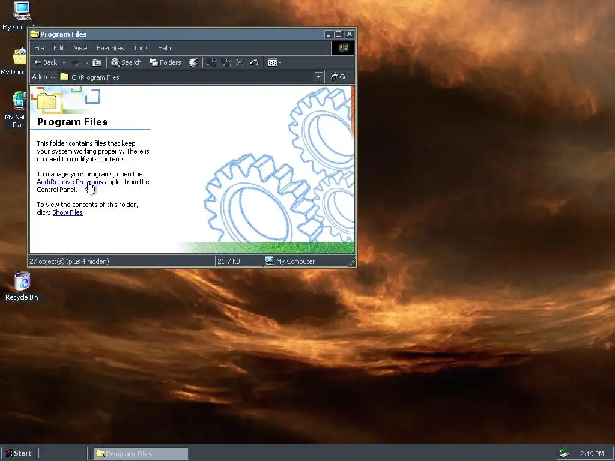Click the Copy To toolbar icon
The height and width of the screenshot is (461, 615).
coord(226,62)
